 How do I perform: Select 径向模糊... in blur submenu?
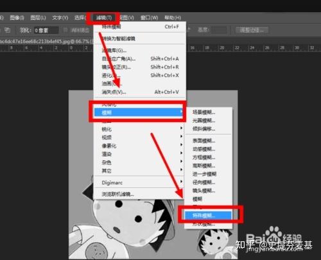click(208, 182)
